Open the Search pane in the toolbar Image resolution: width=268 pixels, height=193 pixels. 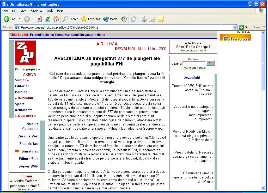click(70, 19)
